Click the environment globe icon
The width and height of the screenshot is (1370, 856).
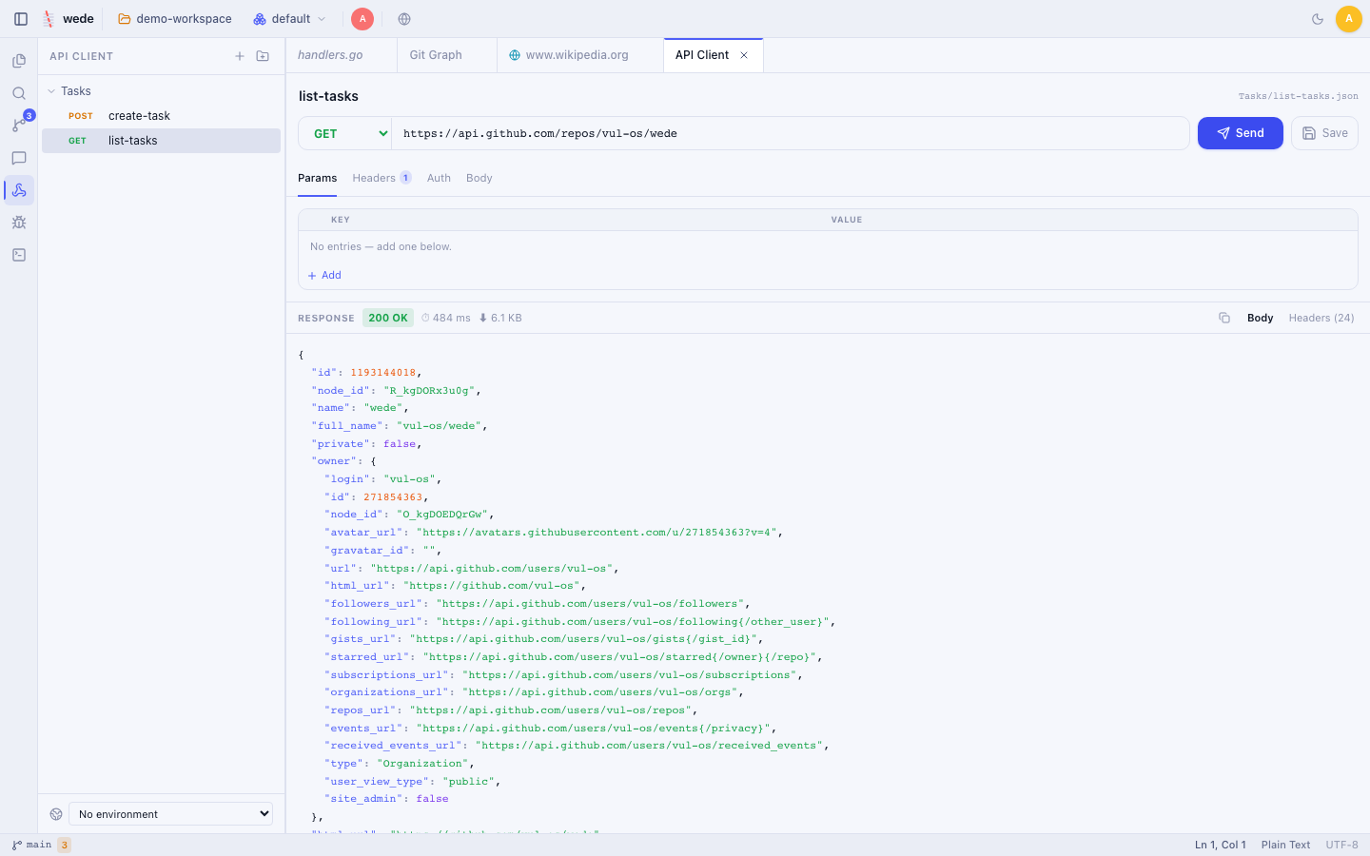pyautogui.click(x=56, y=814)
